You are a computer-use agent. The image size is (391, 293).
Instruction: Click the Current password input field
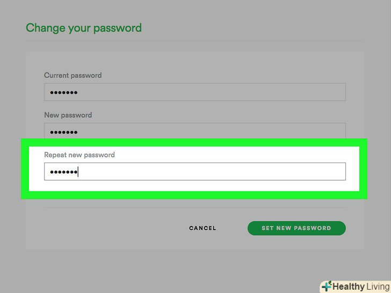(x=194, y=92)
